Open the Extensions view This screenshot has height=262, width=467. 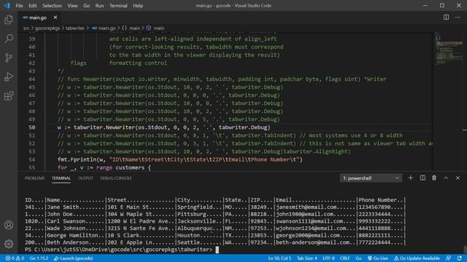tap(9, 95)
